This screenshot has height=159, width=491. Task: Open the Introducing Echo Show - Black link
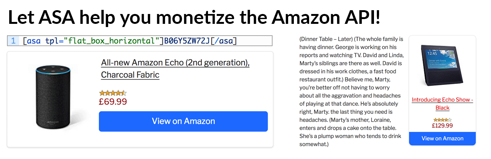pyautogui.click(x=442, y=104)
